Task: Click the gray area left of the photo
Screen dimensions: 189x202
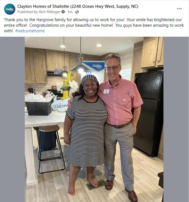Action: 12,119
